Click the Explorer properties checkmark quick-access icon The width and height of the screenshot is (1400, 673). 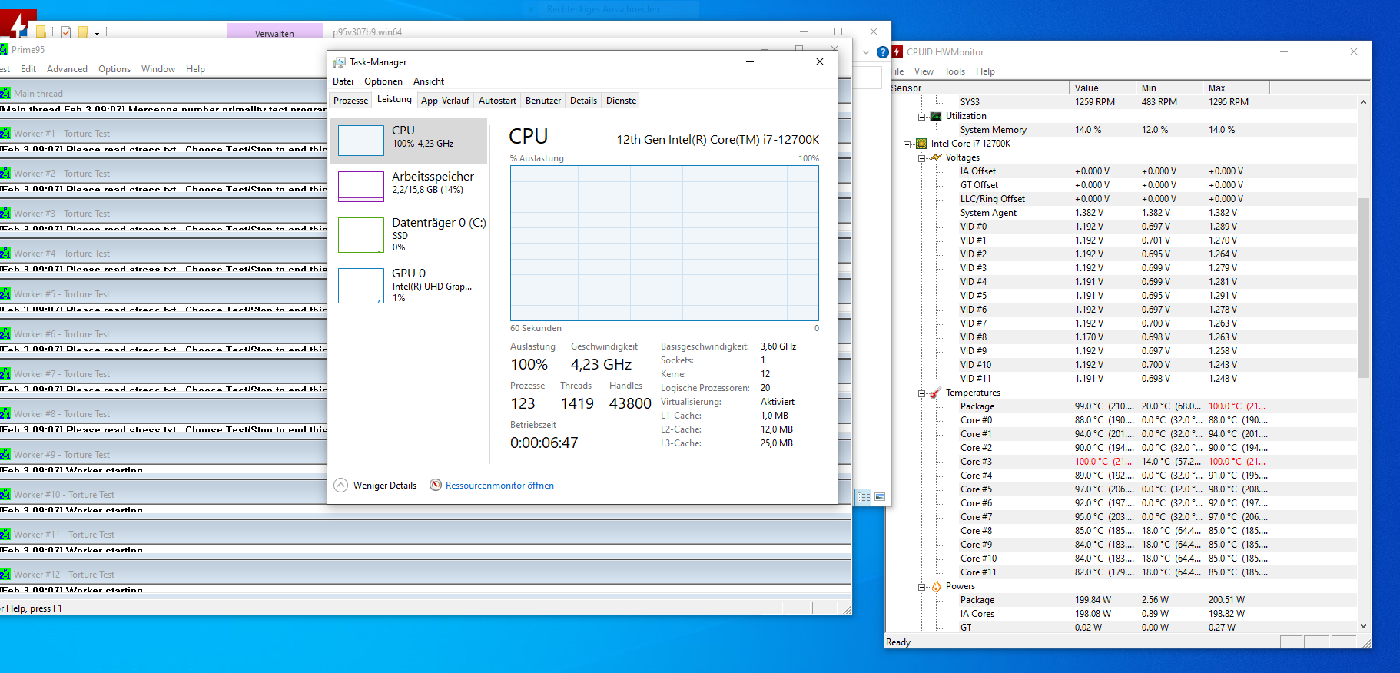click(66, 31)
